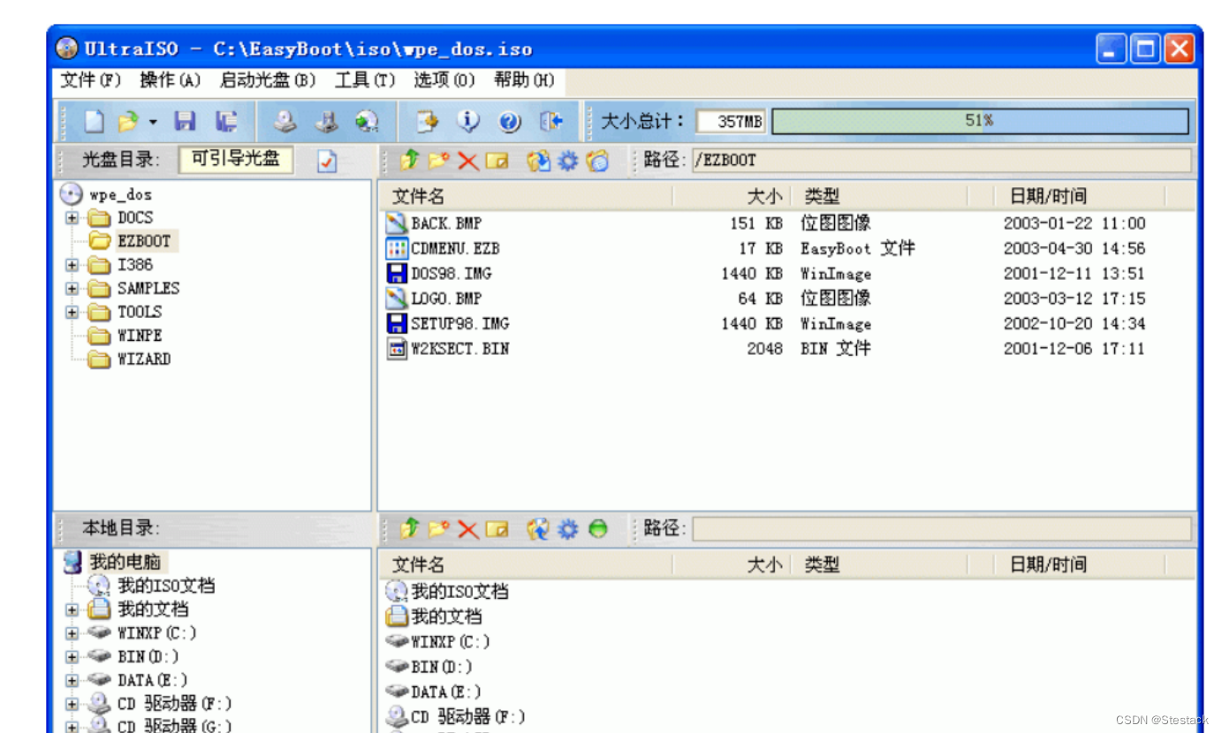Select the EZBOOT folder in disc tree
This screenshot has height=733, width=1222.
click(x=133, y=241)
